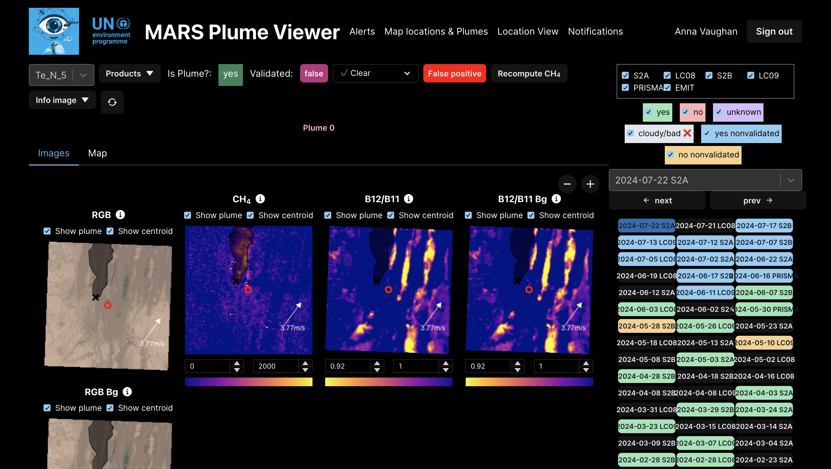Image resolution: width=831 pixels, height=469 pixels.
Task: Disable Show centroid under CH4
Action: click(250, 215)
